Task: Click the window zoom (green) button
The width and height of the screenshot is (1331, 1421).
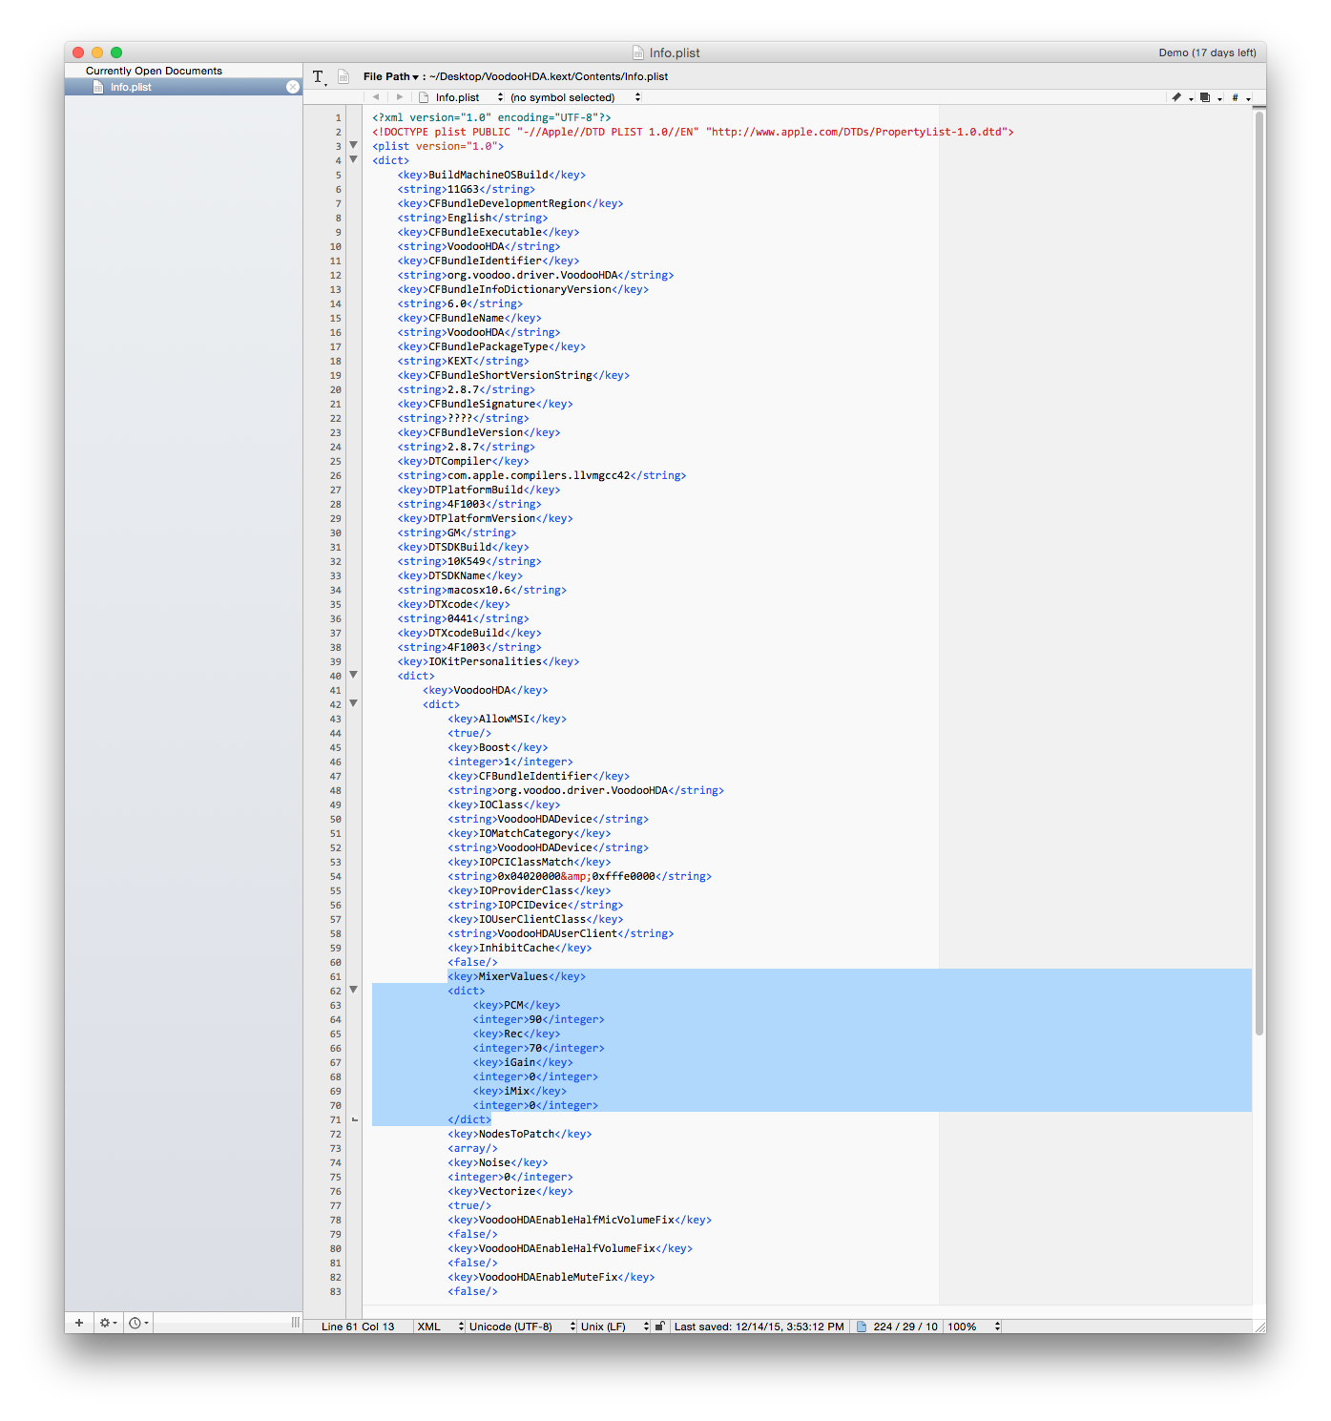Action: click(x=116, y=52)
